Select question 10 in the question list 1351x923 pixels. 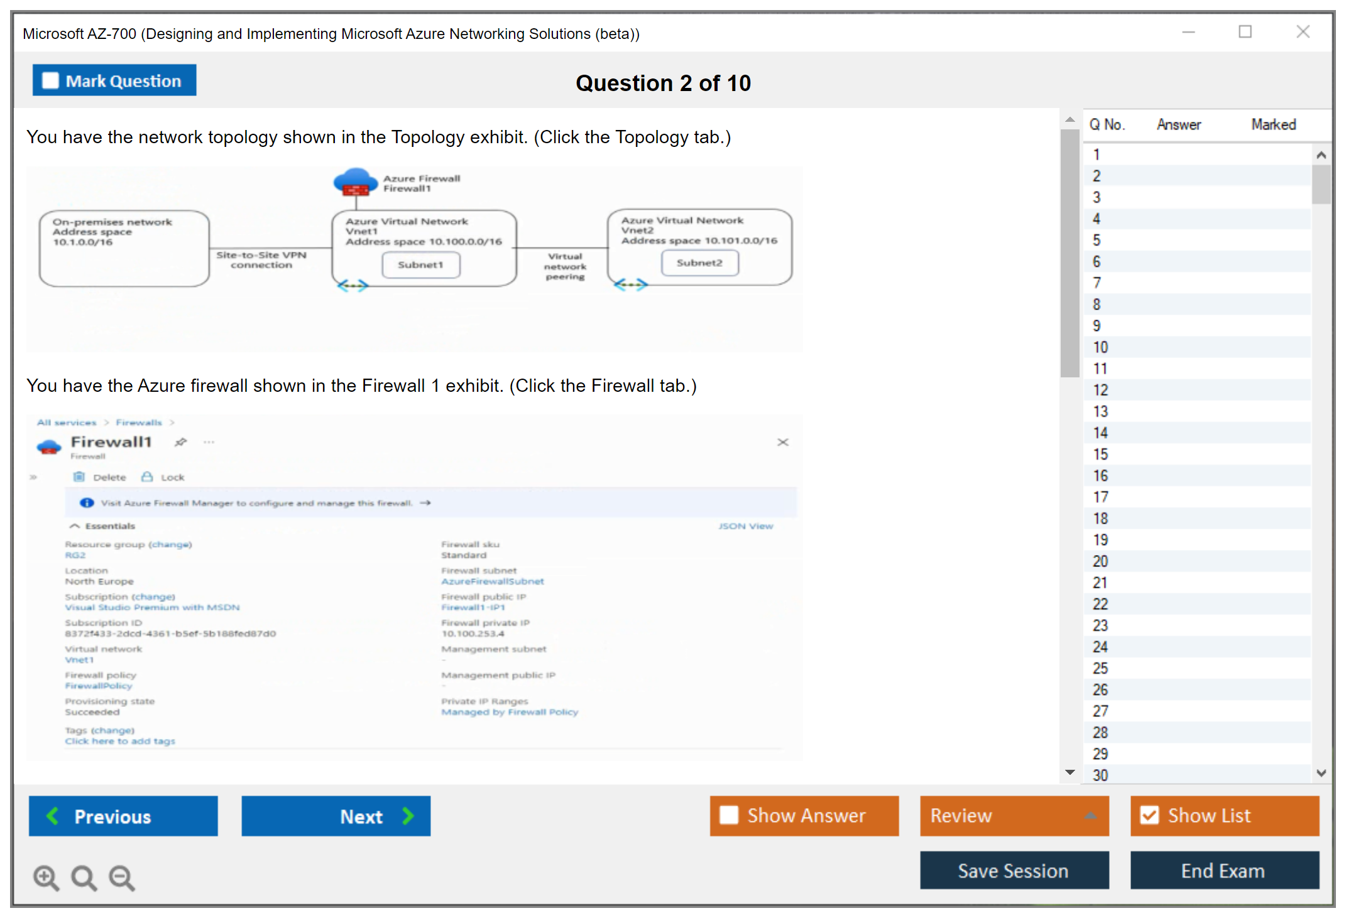tap(1100, 347)
